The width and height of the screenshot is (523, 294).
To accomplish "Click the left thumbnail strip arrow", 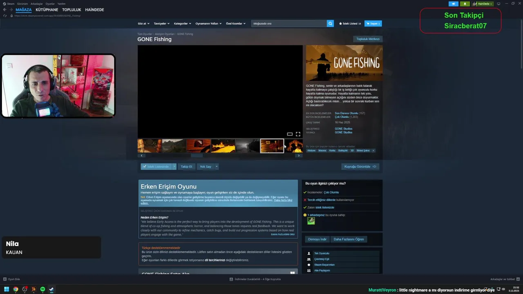I will (142, 156).
